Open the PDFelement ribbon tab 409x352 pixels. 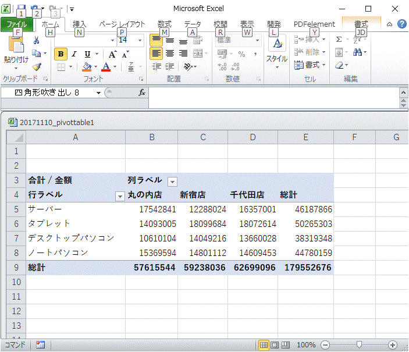[314, 24]
